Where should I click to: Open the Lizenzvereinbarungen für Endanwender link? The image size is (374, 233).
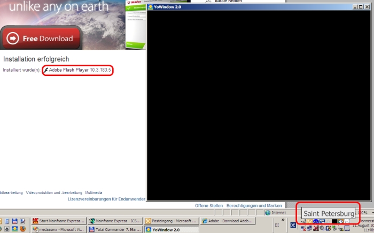[106, 199]
